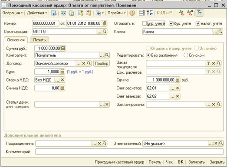Click the Чек button at bottom
This screenshot has width=227, height=167.
[x=169, y=162]
